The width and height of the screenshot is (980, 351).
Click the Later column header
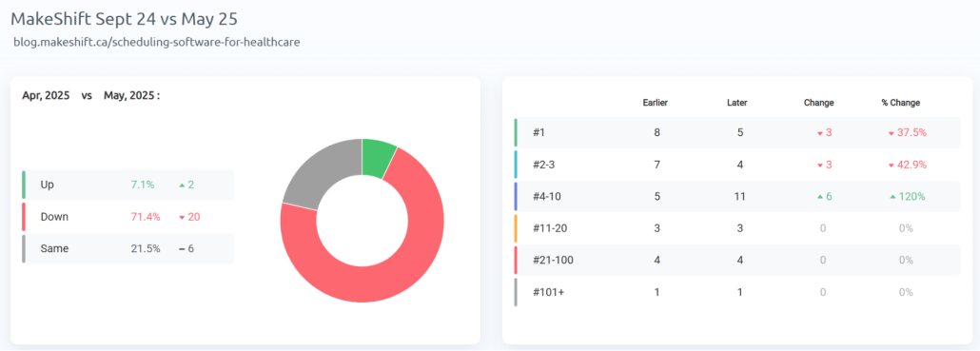(x=736, y=103)
